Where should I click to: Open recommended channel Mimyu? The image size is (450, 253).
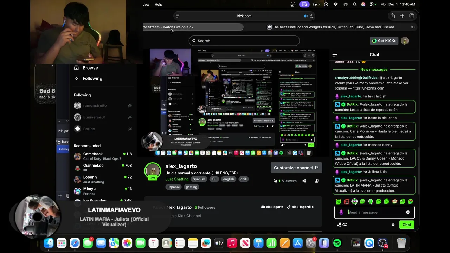(103, 191)
